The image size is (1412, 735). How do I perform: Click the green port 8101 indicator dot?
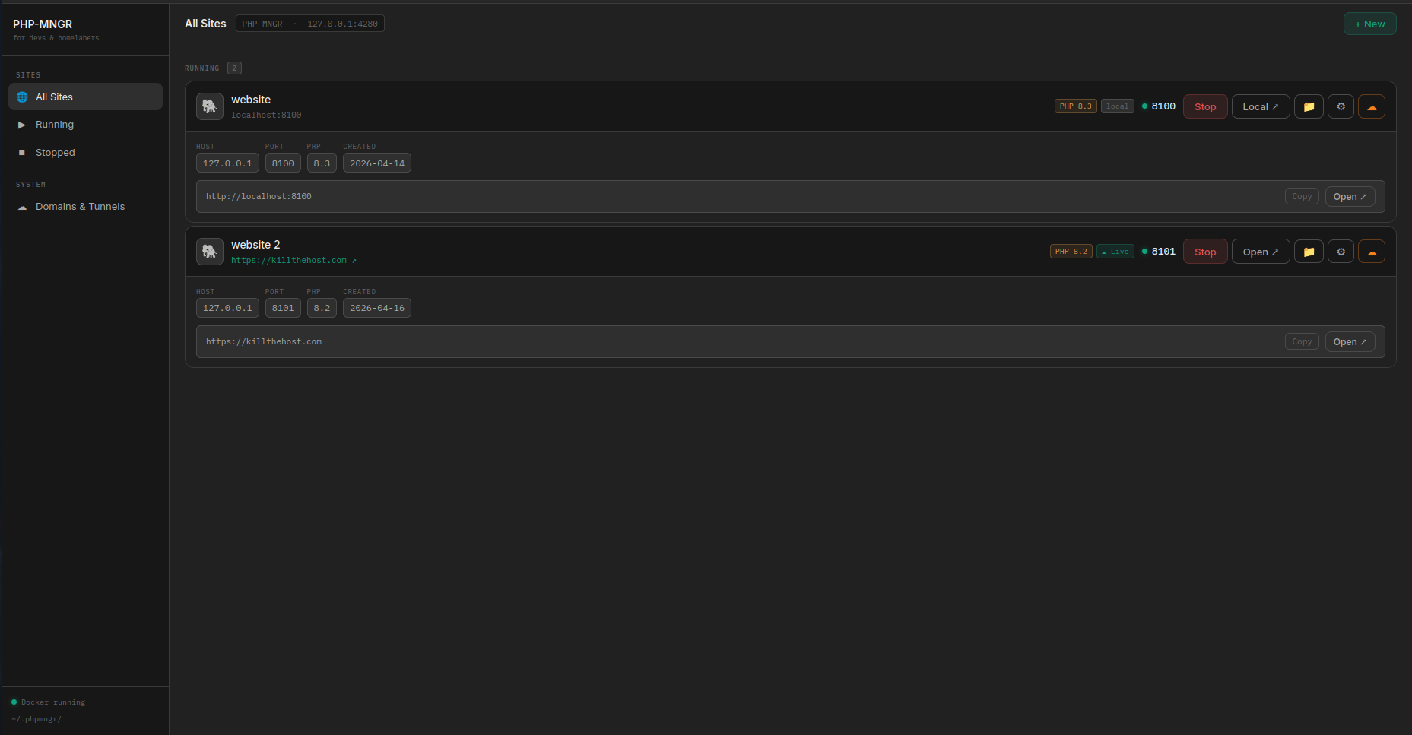pos(1144,251)
